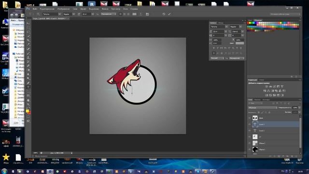The width and height of the screenshot is (309, 174).
Task: Switch to the Абзац tab
Action: pos(221,23)
